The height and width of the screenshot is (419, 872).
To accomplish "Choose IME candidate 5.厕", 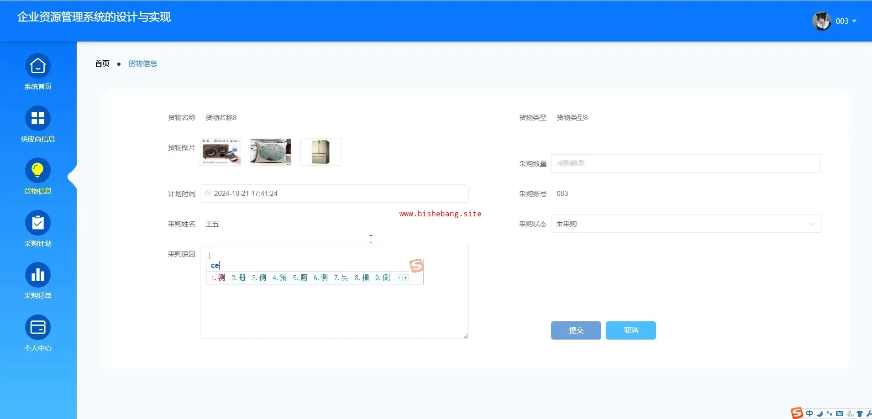I will 300,278.
